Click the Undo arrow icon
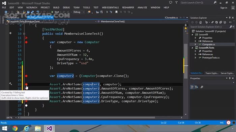Image resolution: width=236 pixels, height=132 pixels. pyautogui.click(x=38, y=12)
